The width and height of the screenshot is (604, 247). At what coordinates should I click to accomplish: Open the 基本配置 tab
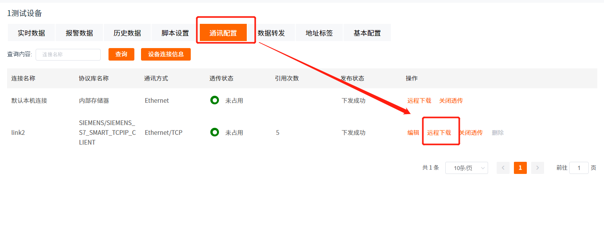click(367, 32)
